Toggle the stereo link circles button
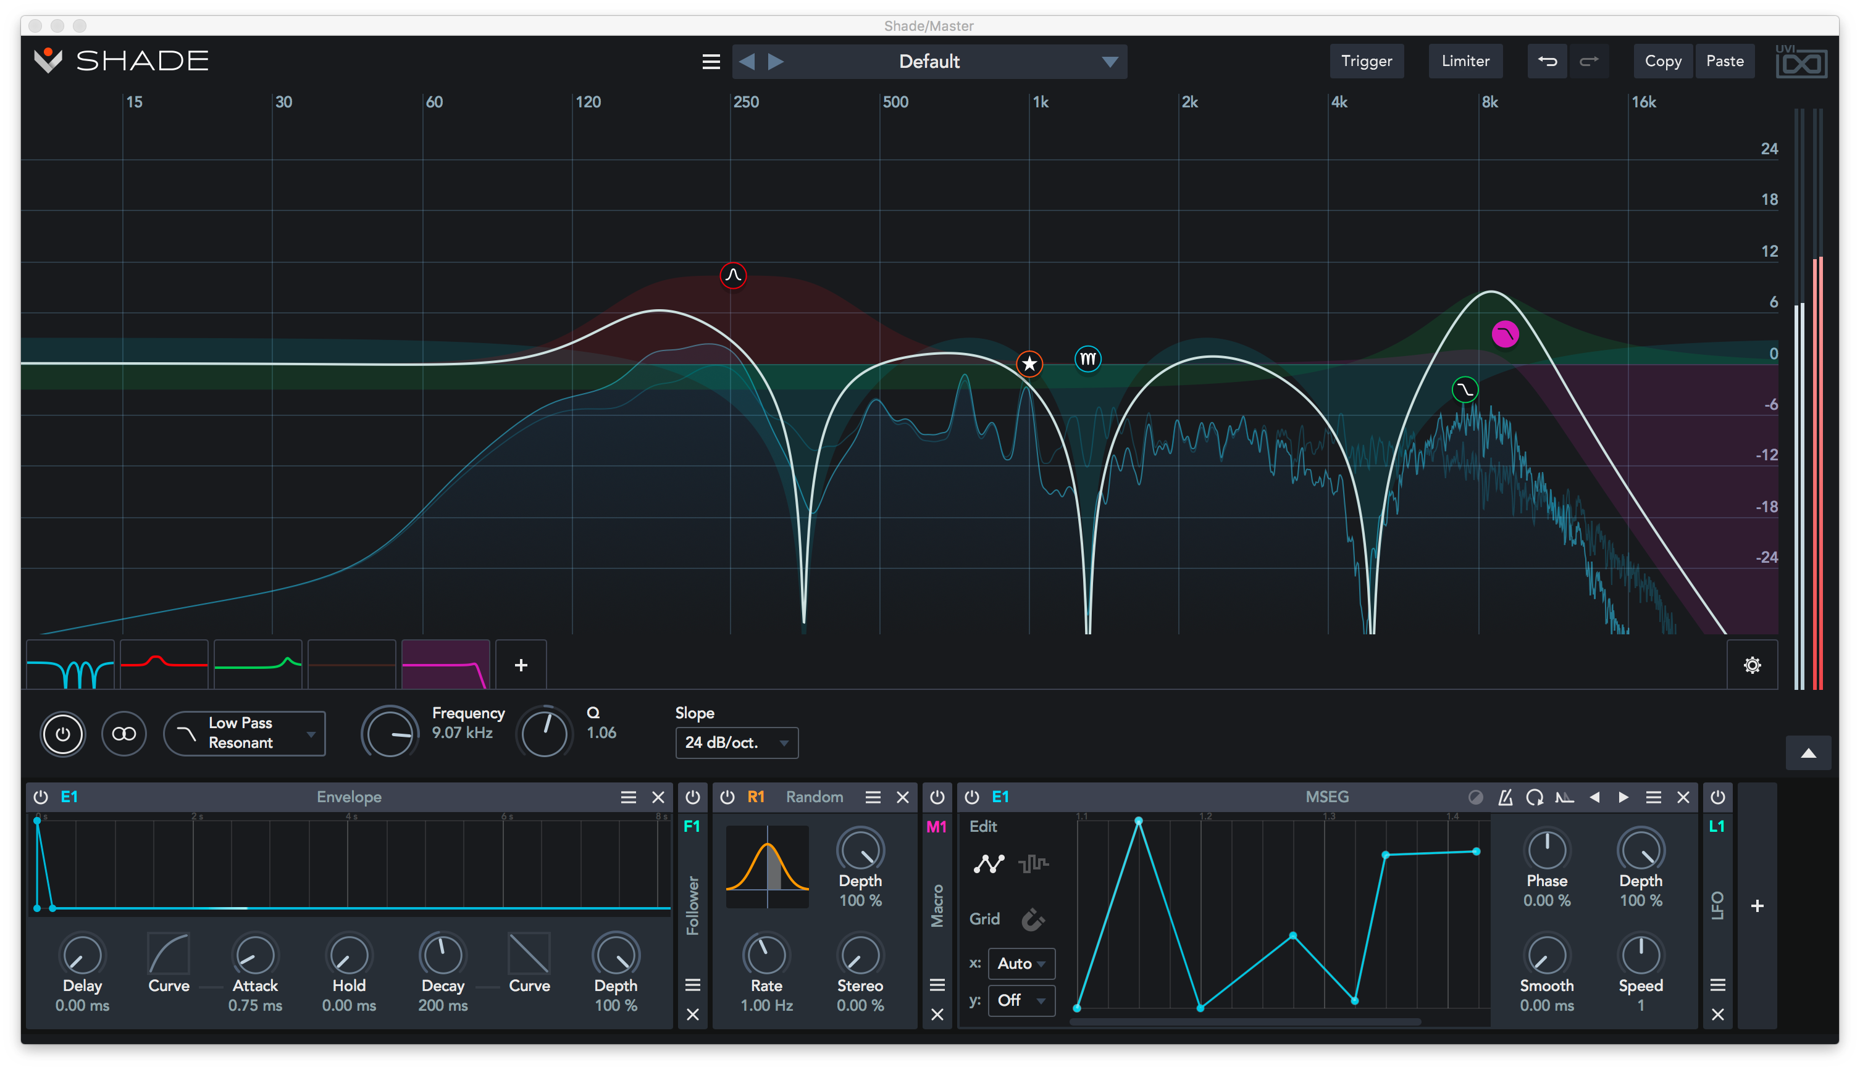The image size is (1860, 1070). [x=124, y=734]
